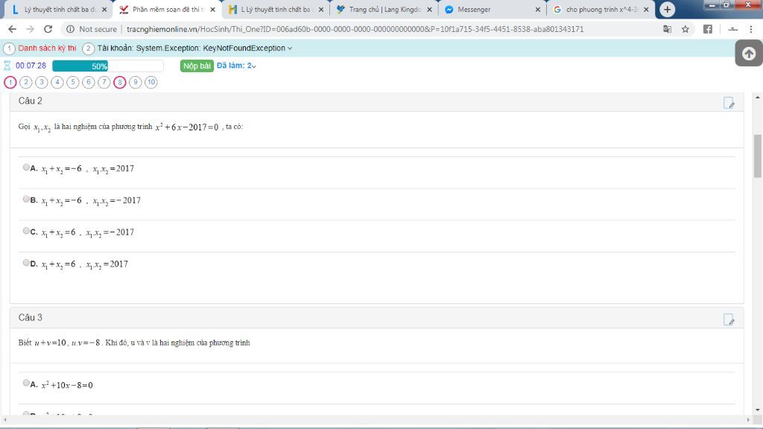Switch to the Trang chủ Lang Kingdom tab
The height and width of the screenshot is (429, 763).
click(x=384, y=9)
